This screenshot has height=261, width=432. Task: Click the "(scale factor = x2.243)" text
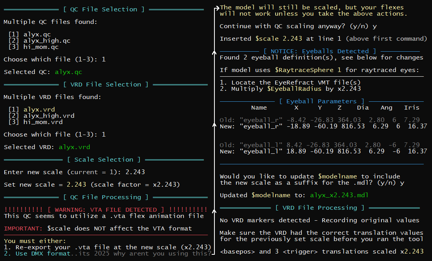[x=135, y=185]
